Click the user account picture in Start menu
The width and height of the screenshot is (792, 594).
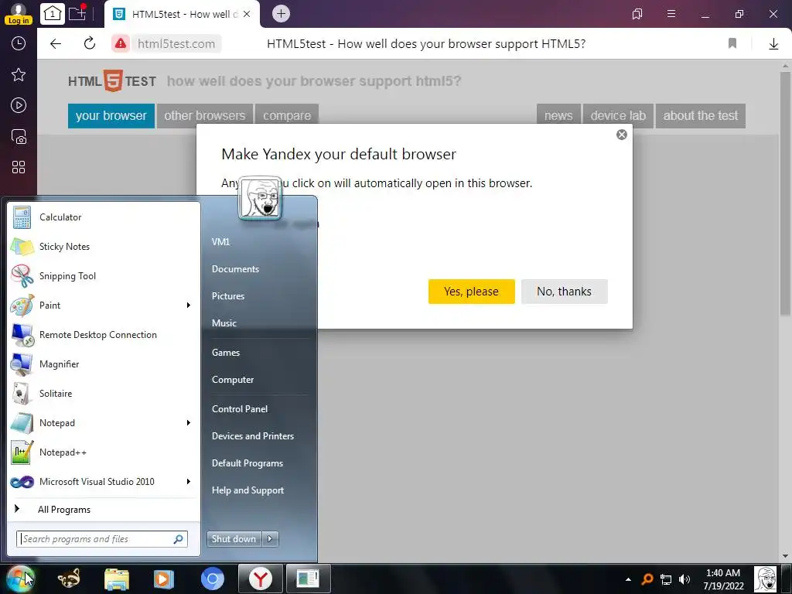[260, 197]
